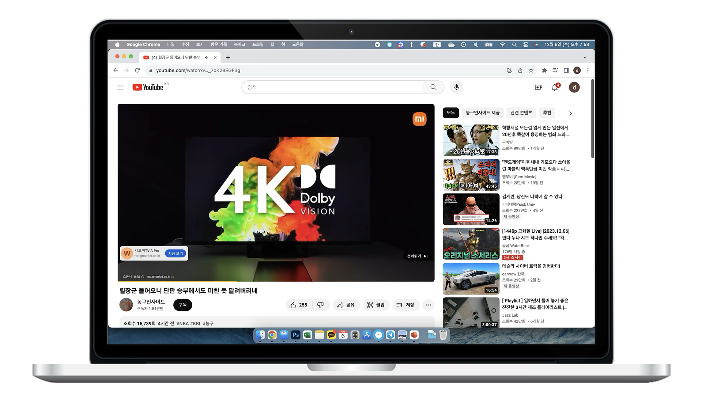Open the 보기 menu in menu bar
The height and width of the screenshot is (400, 702).
[x=200, y=45]
